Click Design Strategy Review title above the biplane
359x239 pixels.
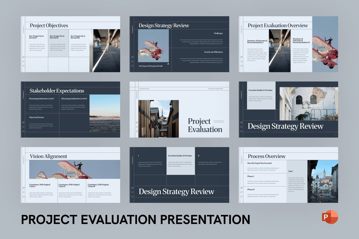(164, 25)
